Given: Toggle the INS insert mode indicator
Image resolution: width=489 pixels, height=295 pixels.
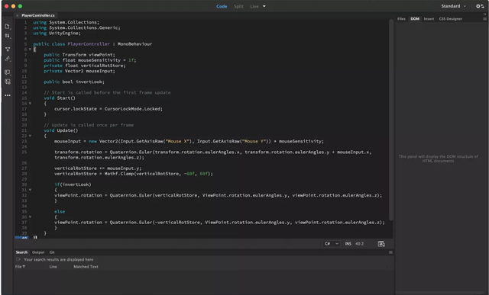Looking at the screenshot, I should [x=348, y=244].
